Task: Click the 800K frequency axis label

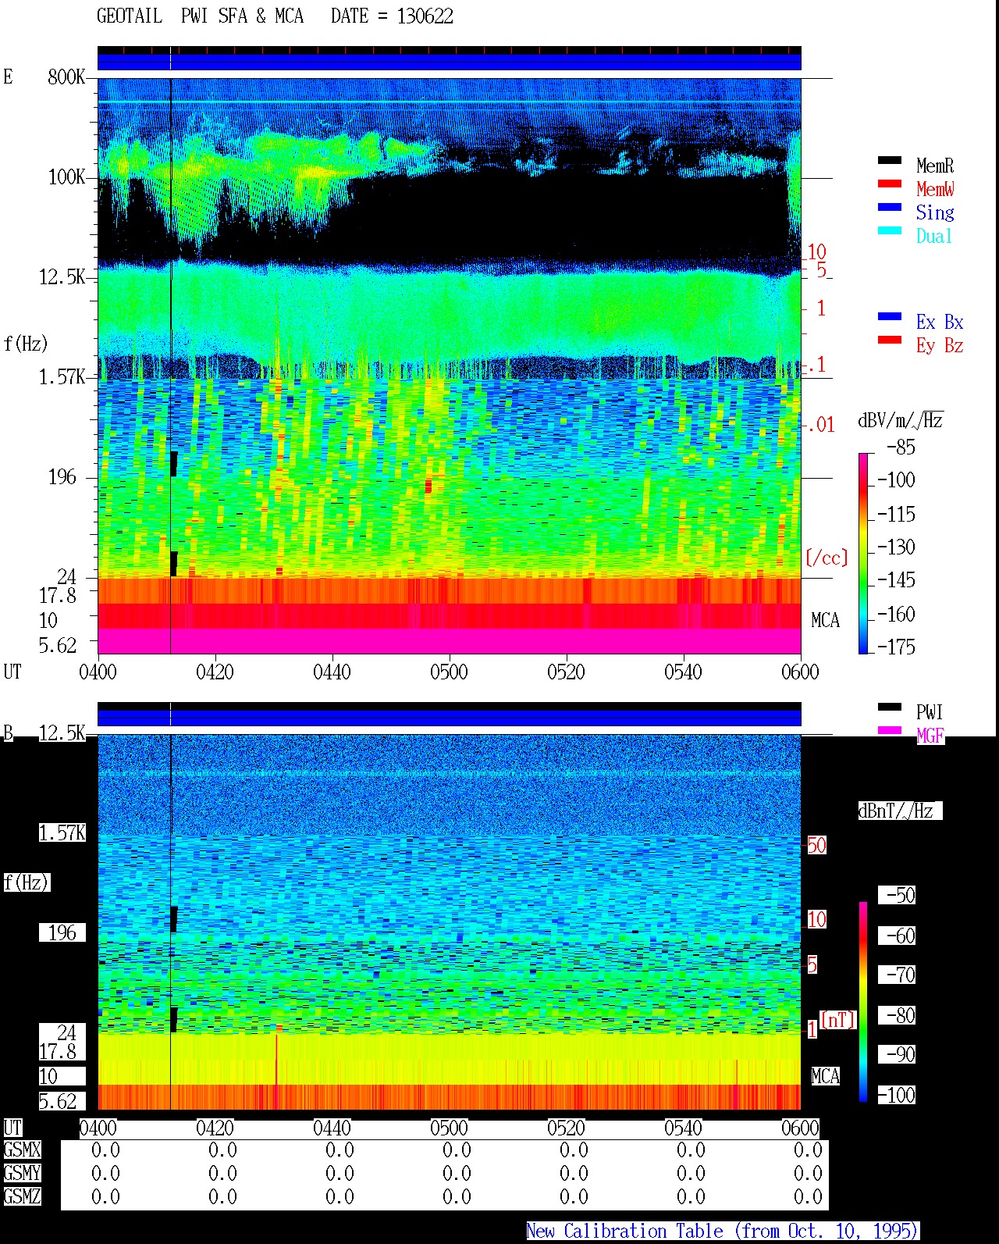Action: click(66, 77)
